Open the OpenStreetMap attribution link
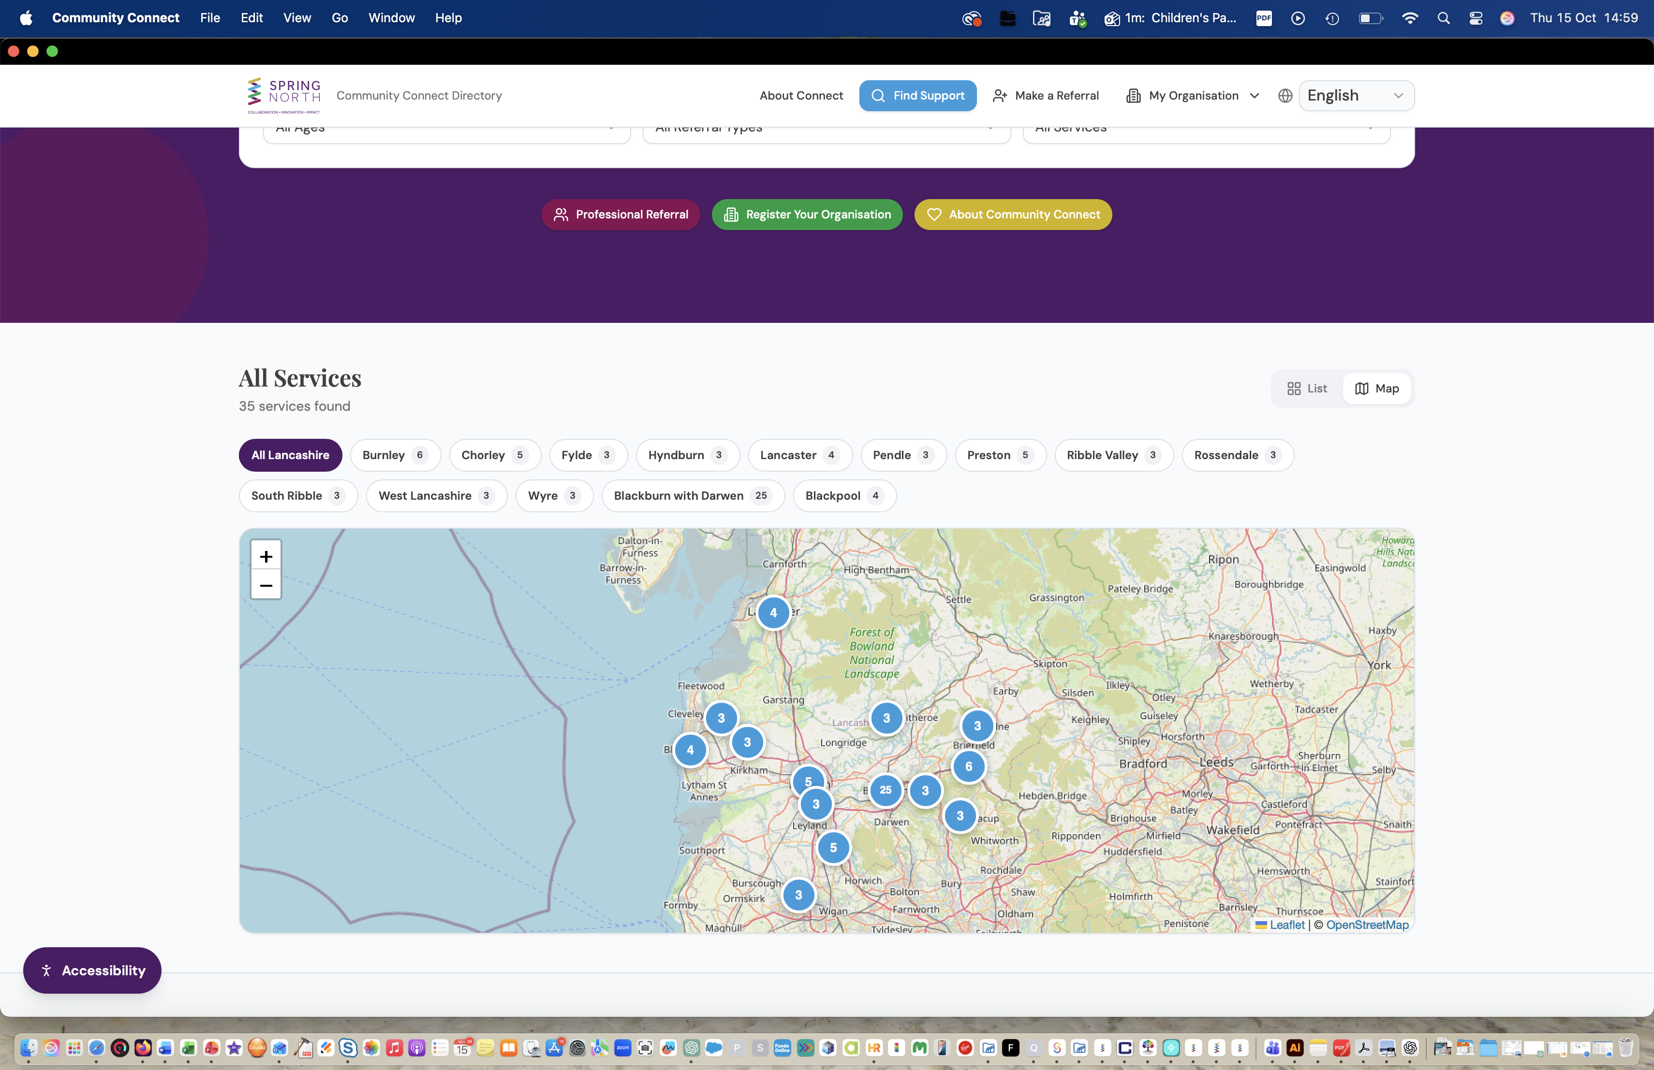 tap(1367, 925)
